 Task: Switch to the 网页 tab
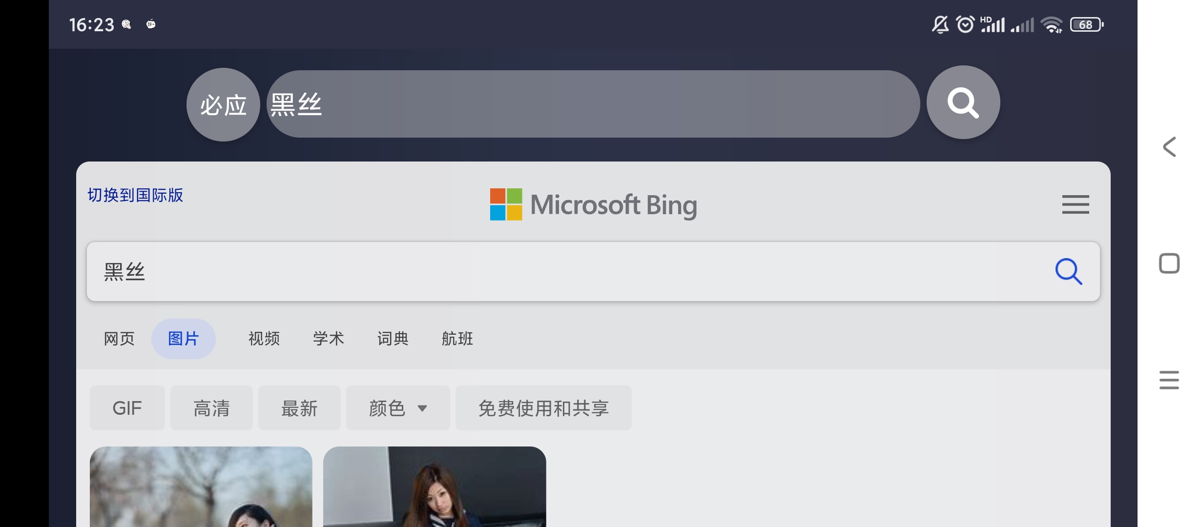point(119,339)
